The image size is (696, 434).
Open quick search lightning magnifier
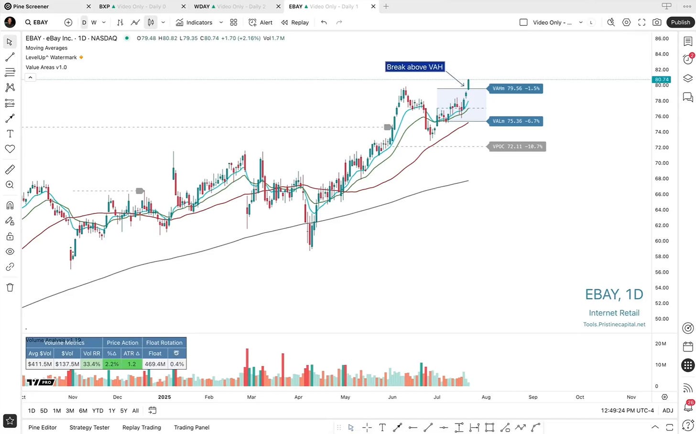point(611,22)
